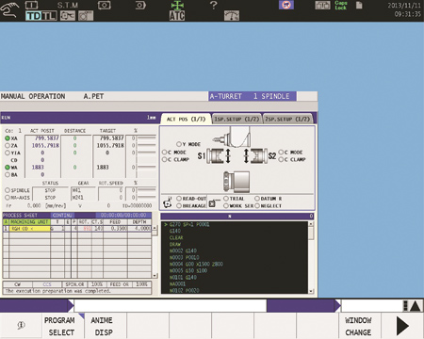Tap the hand pointer icon in the top bar
This screenshot has width=424, height=339.
point(8,9)
